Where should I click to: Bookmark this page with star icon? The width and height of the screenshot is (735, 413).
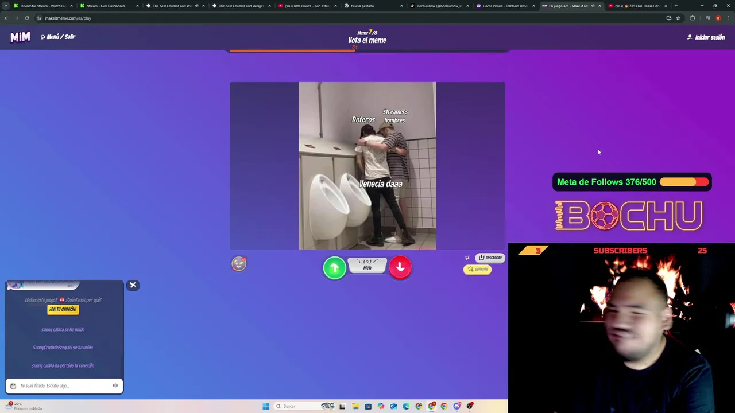678,18
